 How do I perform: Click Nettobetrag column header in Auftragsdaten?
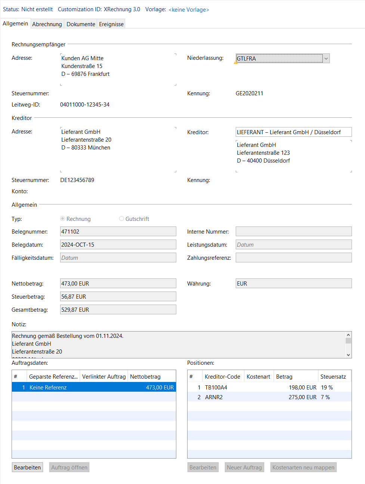point(152,376)
